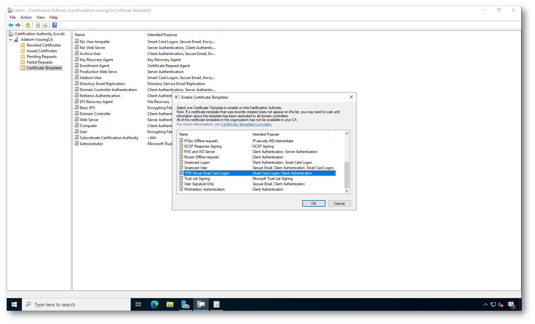Click the Refresh toolbar icon
The image size is (535, 324).
pos(38,25)
